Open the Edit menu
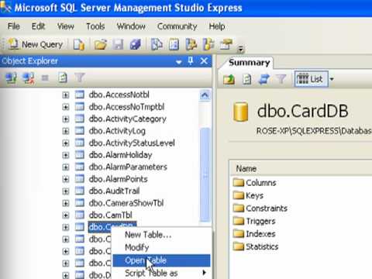The width and height of the screenshot is (372, 279). [38, 26]
